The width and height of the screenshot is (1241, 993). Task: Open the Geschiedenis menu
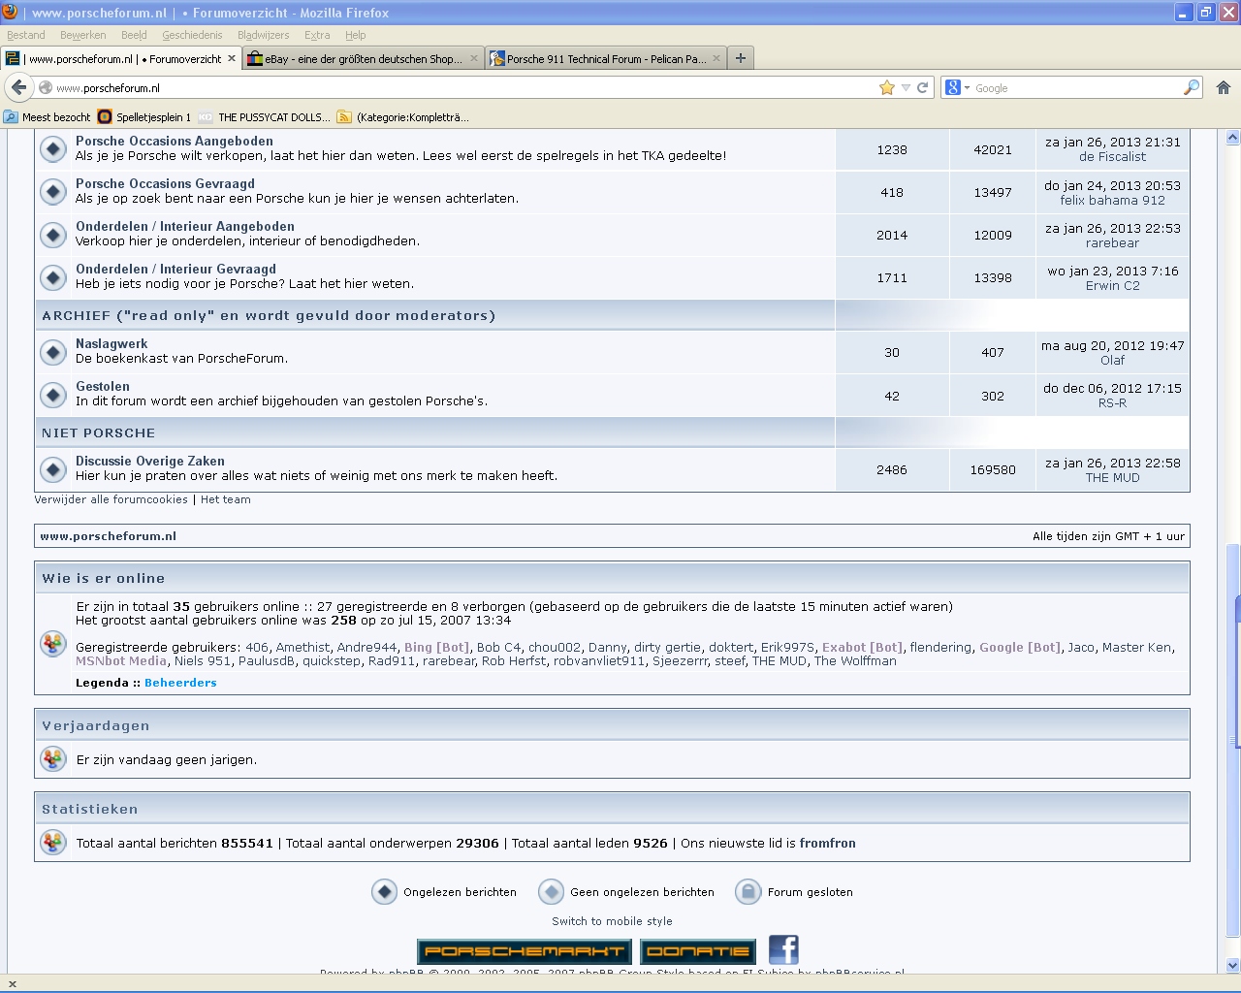click(x=192, y=35)
